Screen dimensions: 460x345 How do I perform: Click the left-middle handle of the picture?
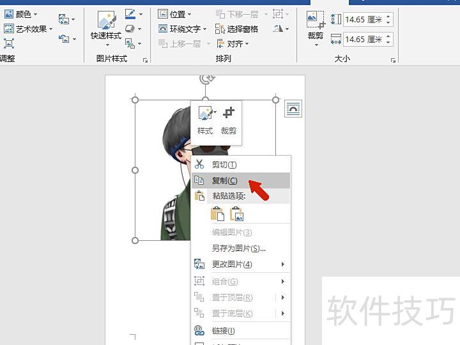[135, 170]
